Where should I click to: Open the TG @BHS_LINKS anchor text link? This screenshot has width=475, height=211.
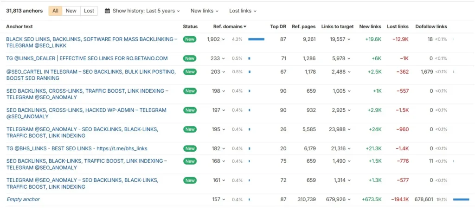[x=77, y=148]
